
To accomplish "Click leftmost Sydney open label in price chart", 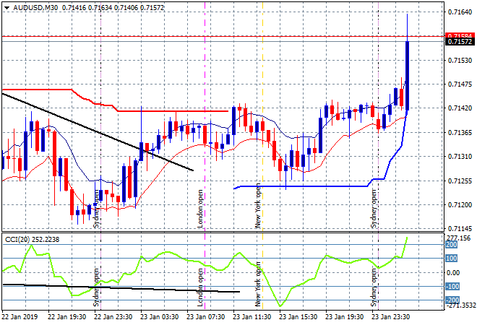I will point(97,209).
